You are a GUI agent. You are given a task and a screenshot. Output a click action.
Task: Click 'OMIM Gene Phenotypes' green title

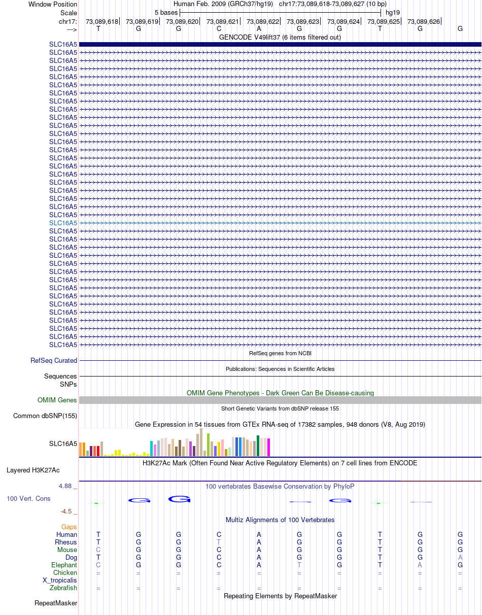[x=280, y=393]
